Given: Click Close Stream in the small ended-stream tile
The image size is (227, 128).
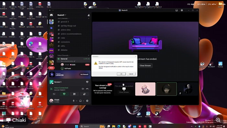Looking at the screenshot, I should 124,92.
